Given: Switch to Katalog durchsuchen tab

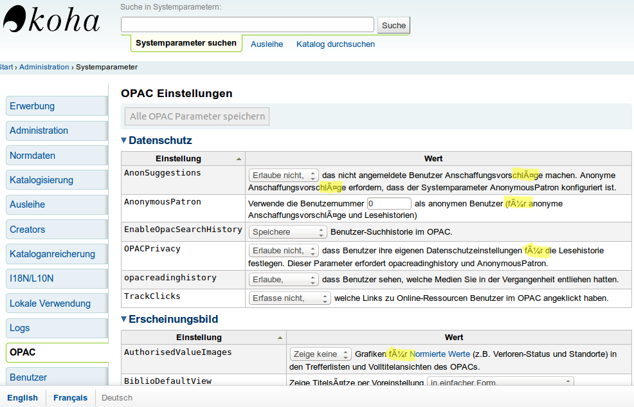Looking at the screenshot, I should [x=335, y=44].
